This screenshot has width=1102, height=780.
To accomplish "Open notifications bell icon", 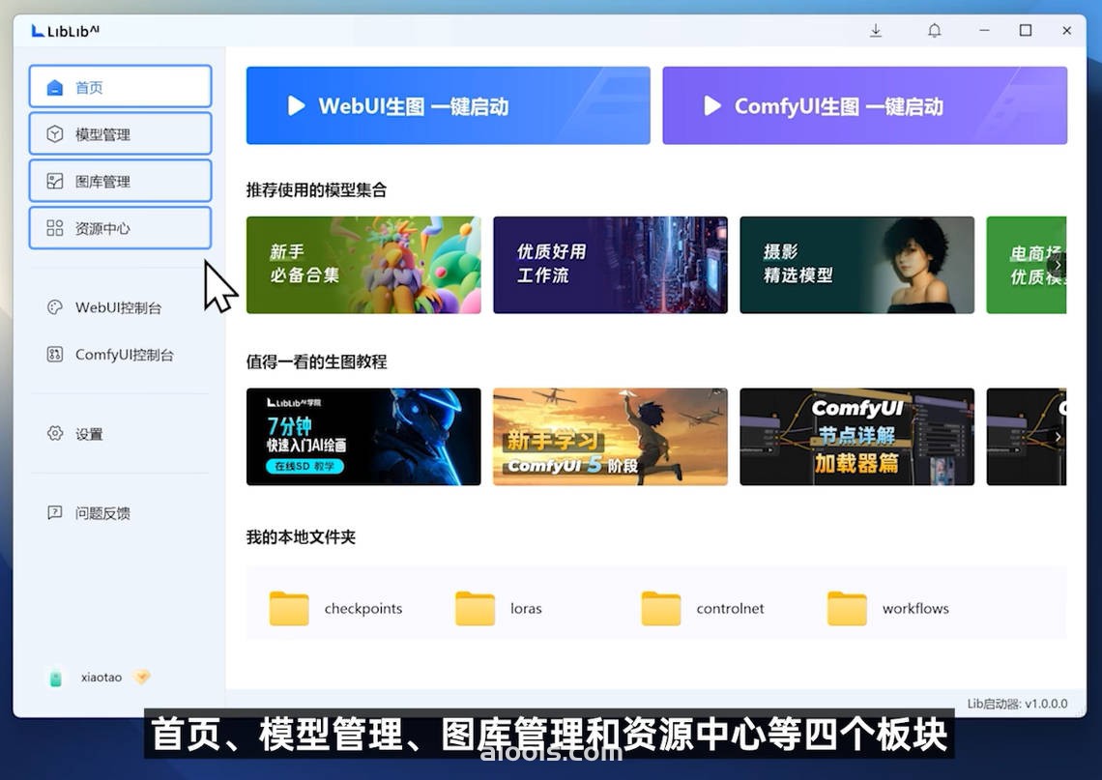I will [x=934, y=31].
